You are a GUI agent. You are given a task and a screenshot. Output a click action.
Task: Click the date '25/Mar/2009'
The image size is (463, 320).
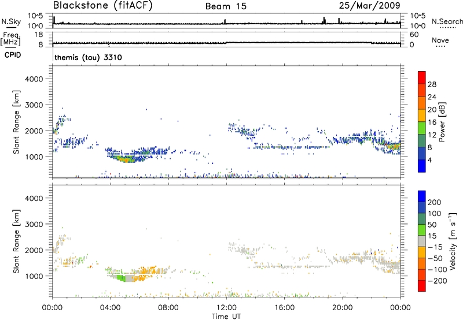click(369, 5)
